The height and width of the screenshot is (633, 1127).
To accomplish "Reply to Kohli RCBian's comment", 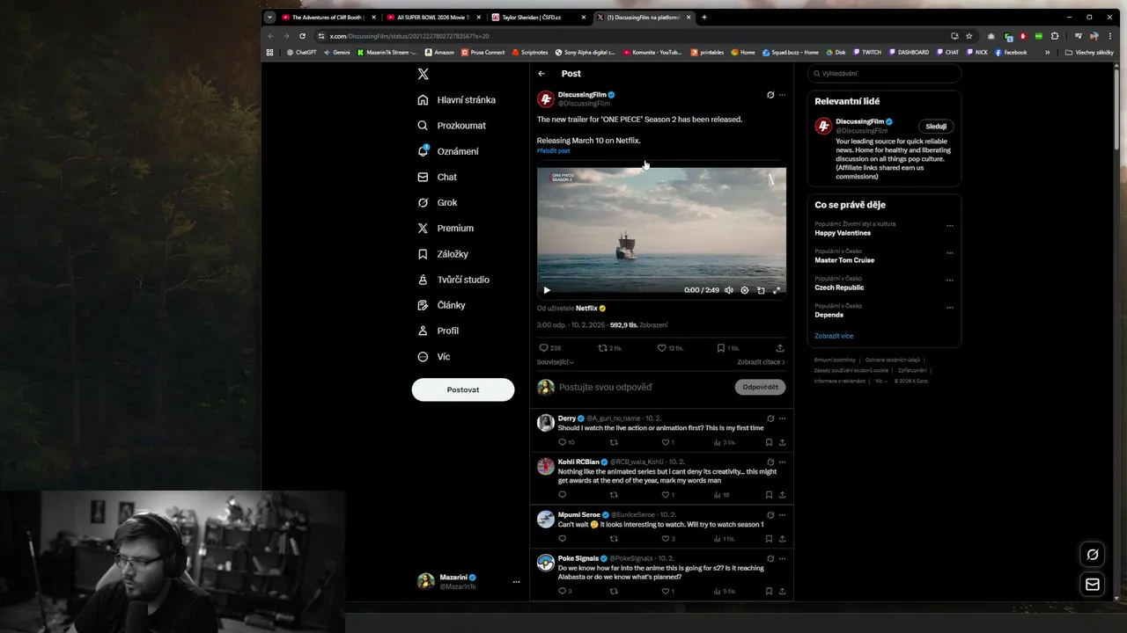I will click(563, 495).
